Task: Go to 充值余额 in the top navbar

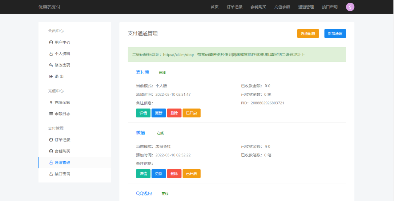Action: tap(282, 7)
